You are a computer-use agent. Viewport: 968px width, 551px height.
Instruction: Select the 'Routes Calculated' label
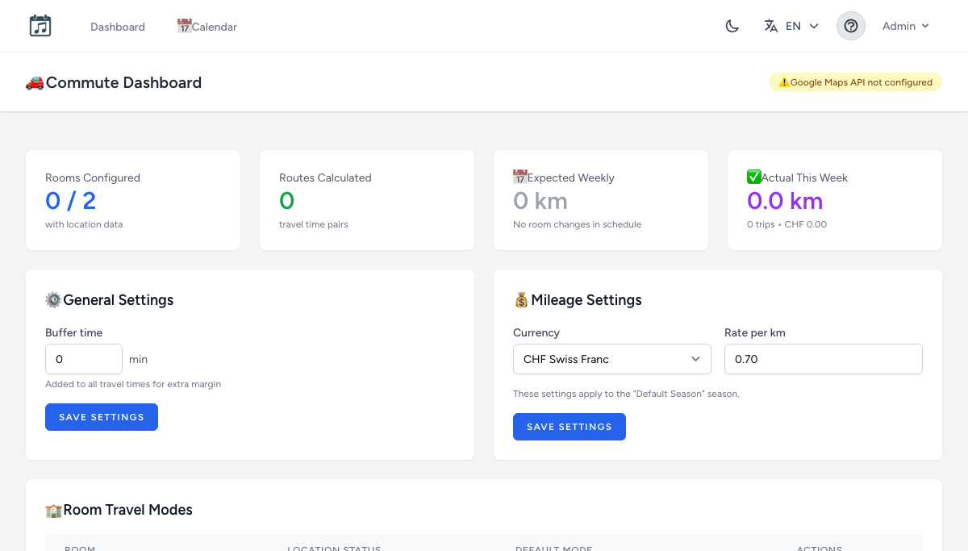click(x=325, y=177)
